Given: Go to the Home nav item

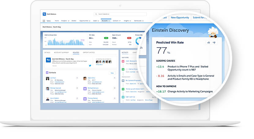Looking at the screenshot, I should click(x=57, y=21).
